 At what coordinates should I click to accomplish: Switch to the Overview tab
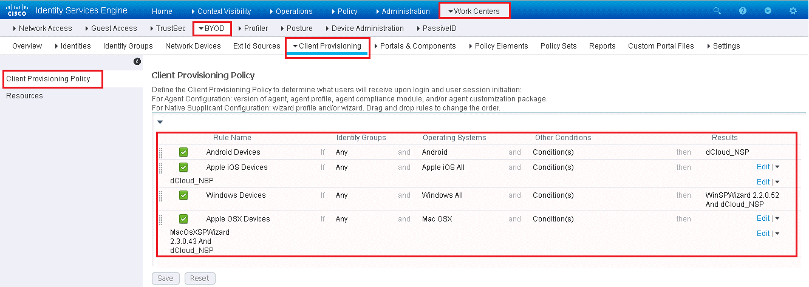(27, 46)
